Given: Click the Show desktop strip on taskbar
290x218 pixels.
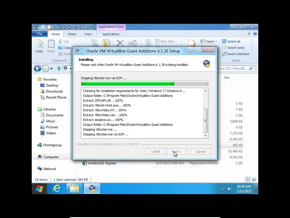Looking at the screenshot, I should pyautogui.click(x=256, y=189).
